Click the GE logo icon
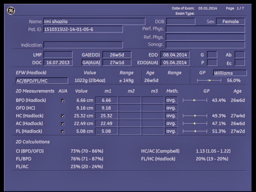 pyautogui.click(x=11, y=11)
